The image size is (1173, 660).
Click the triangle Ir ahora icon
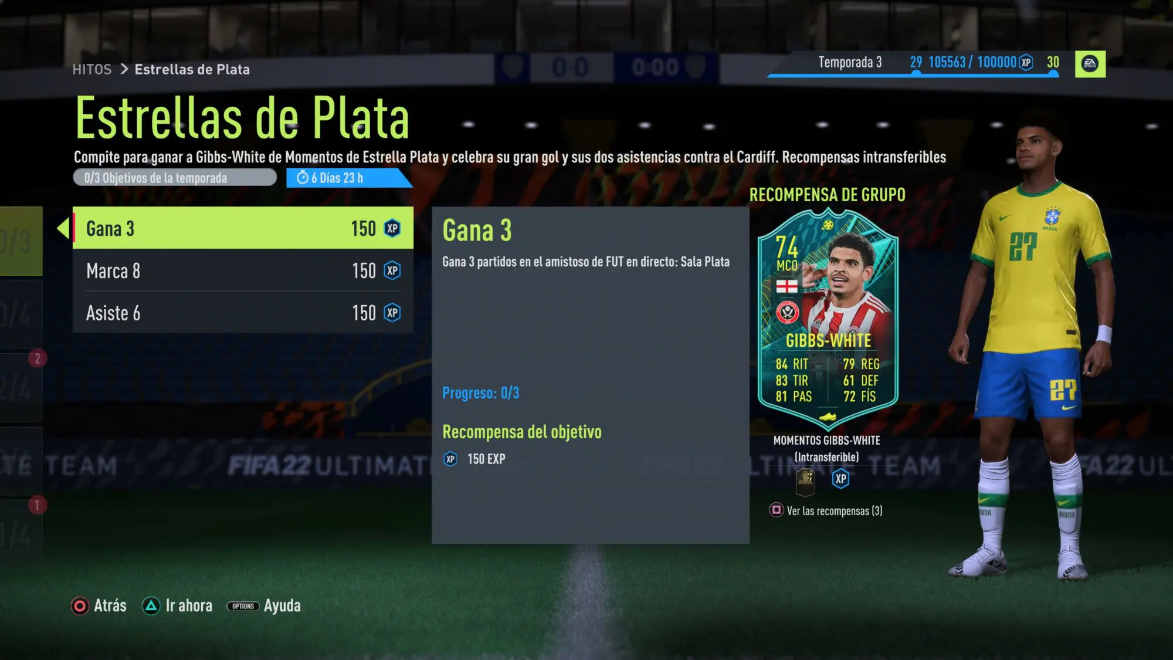click(151, 606)
